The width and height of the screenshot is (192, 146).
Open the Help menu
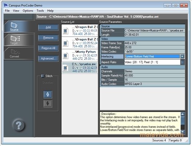pos(50,11)
